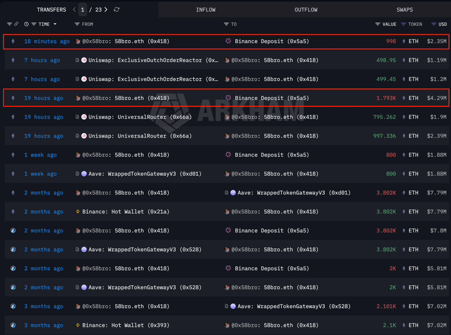Image resolution: width=451 pixels, height=335 pixels.
Task: Go to next transfers page arrow
Action: tap(106, 9)
